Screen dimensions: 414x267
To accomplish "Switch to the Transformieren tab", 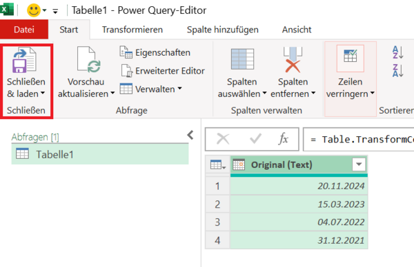I will point(132,30).
